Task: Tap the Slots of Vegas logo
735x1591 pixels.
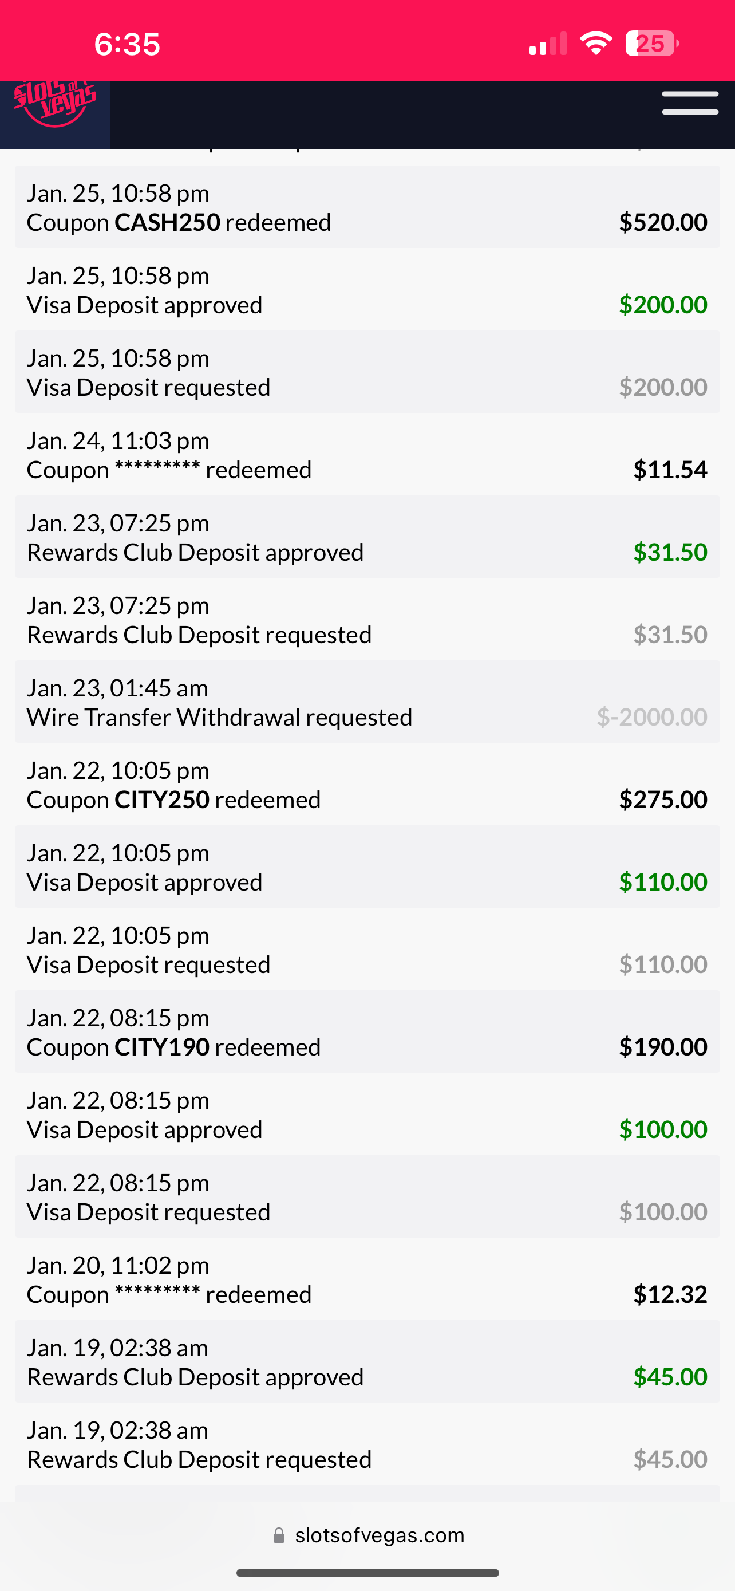Action: tap(55, 104)
